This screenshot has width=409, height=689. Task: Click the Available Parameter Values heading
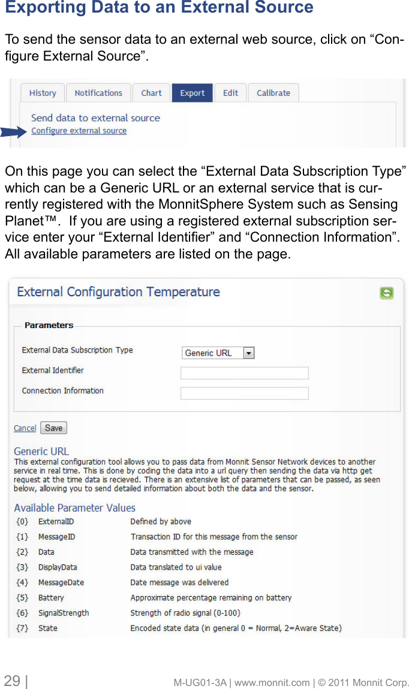(x=74, y=508)
